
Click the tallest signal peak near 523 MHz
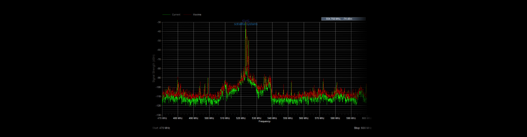click(246, 27)
